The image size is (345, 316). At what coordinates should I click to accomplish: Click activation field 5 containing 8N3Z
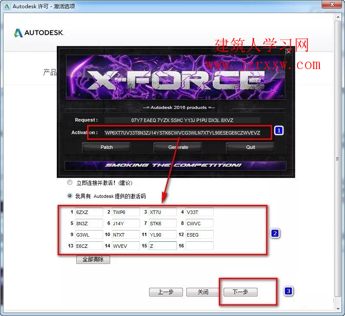coord(89,223)
